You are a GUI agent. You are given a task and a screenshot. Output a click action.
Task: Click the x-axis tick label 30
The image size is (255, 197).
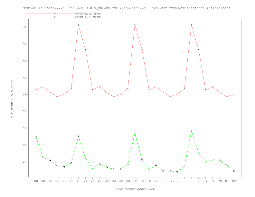(x=107, y=181)
